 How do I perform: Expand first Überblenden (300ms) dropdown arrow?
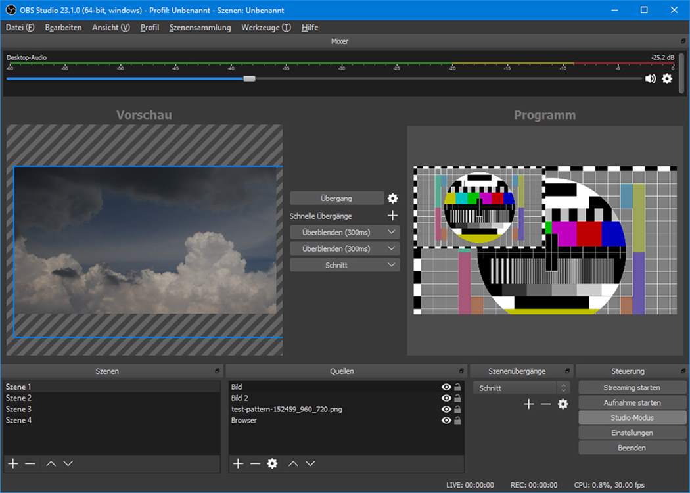tap(391, 232)
